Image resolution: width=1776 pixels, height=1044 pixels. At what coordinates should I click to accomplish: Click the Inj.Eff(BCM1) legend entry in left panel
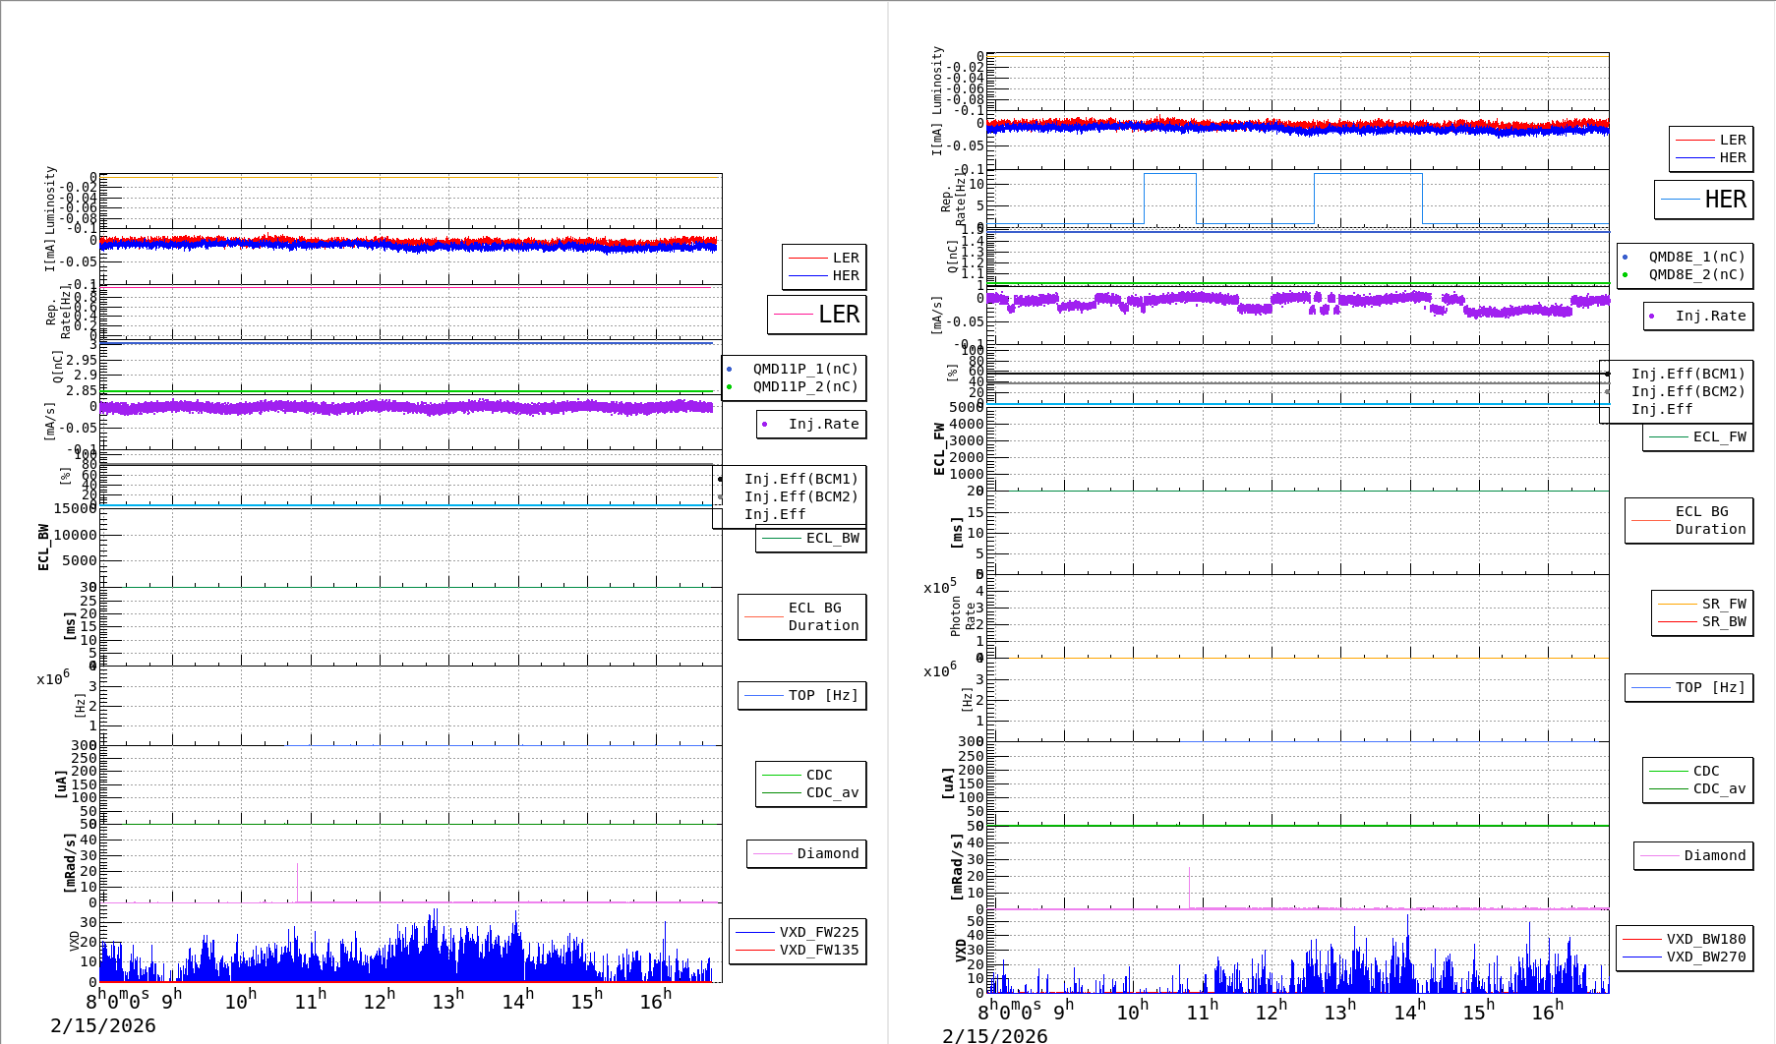[x=800, y=479]
